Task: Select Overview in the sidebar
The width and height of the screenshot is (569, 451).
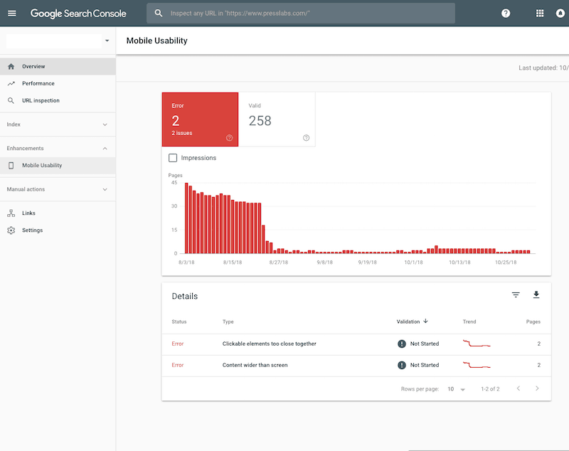Action: pyautogui.click(x=58, y=66)
